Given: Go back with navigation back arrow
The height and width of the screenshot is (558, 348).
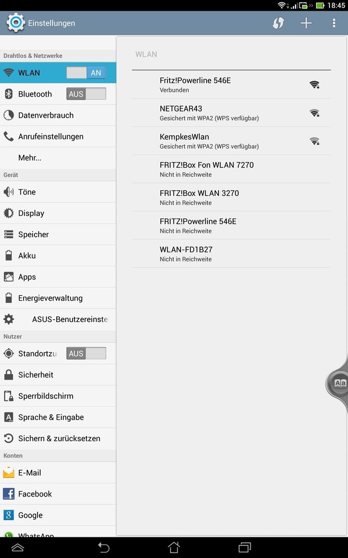Looking at the screenshot, I should (103, 547).
